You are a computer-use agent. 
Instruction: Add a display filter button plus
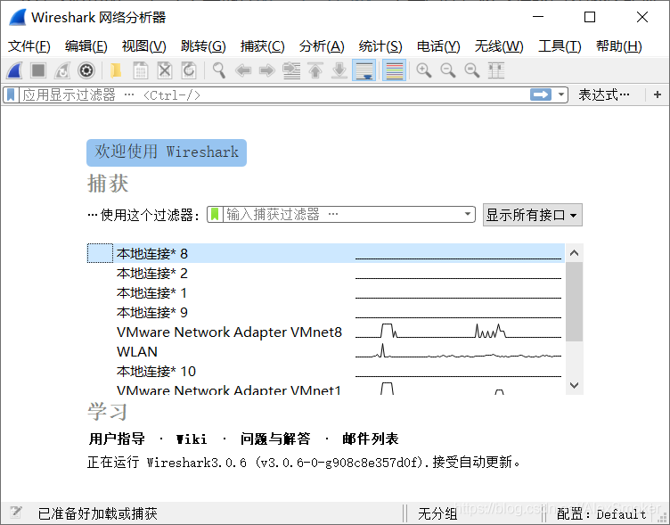point(658,94)
